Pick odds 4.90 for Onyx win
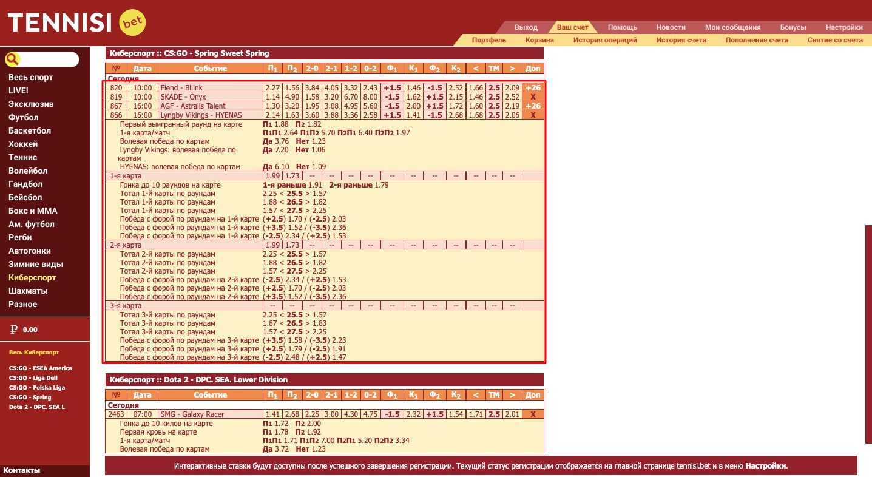Image resolution: width=872 pixels, height=477 pixels. [292, 97]
